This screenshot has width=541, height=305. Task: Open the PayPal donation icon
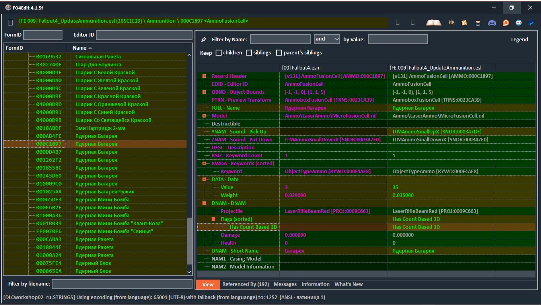[x=531, y=23]
